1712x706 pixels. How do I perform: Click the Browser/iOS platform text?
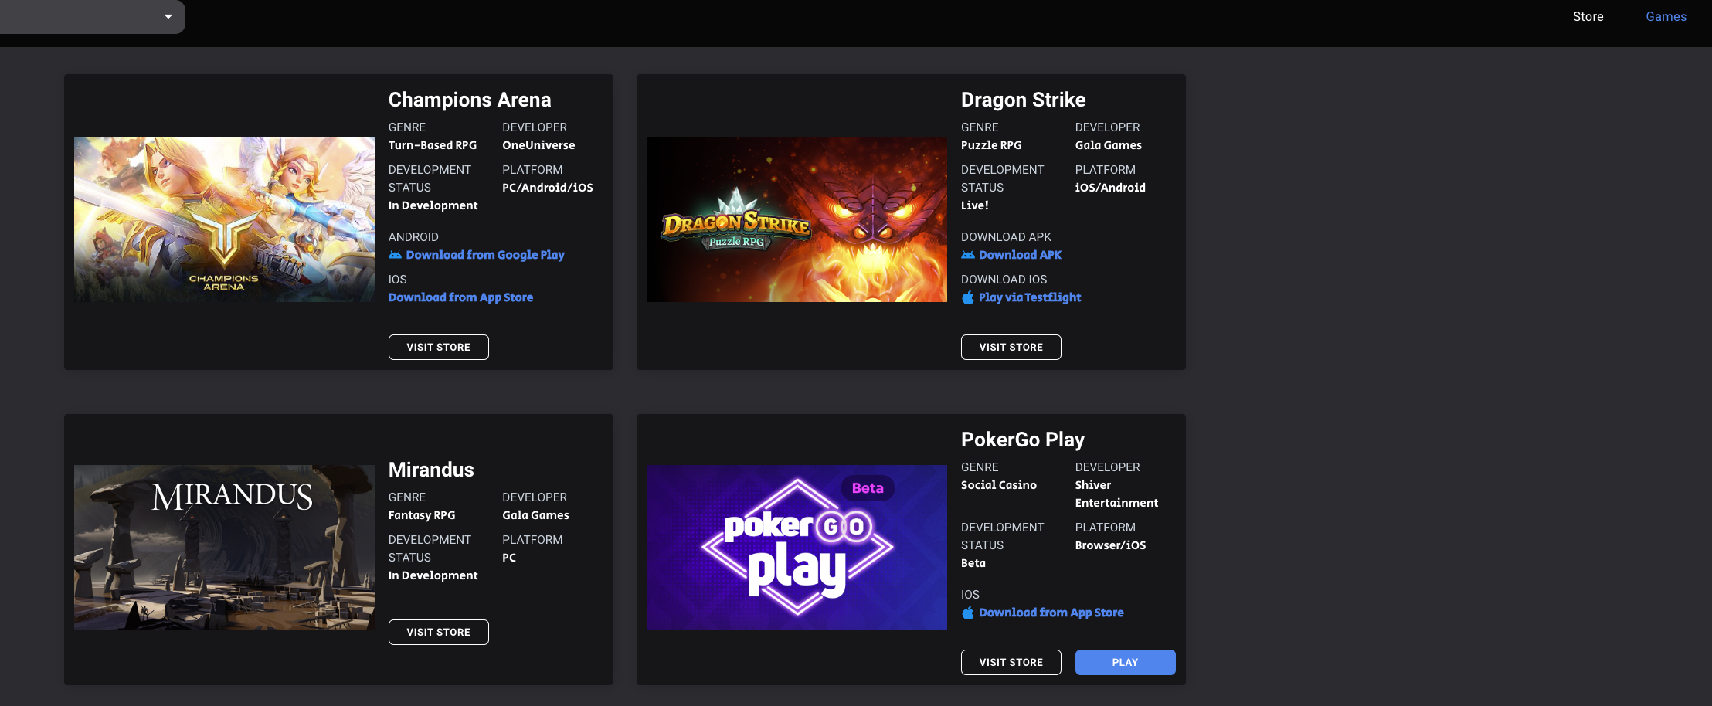click(1110, 545)
